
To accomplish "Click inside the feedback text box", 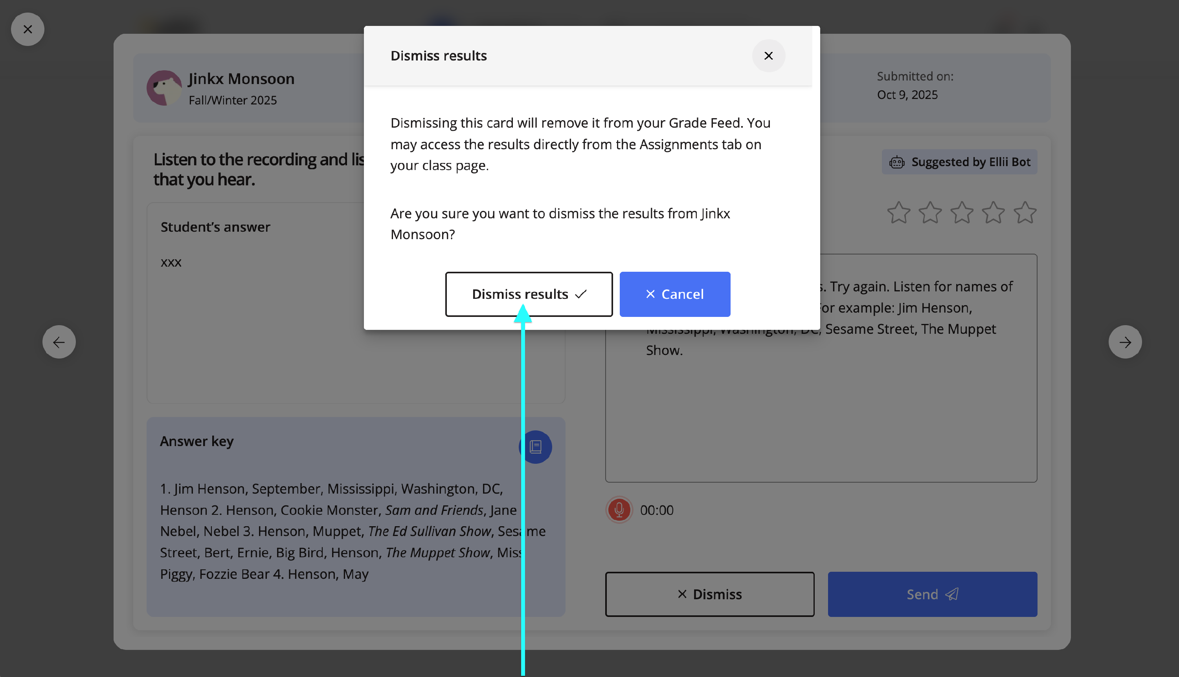I will click(x=821, y=419).
